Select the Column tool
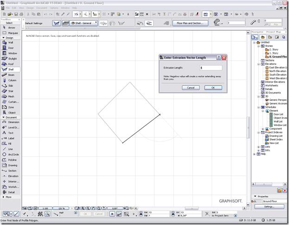The image size is (289, 225). pos(10,80)
